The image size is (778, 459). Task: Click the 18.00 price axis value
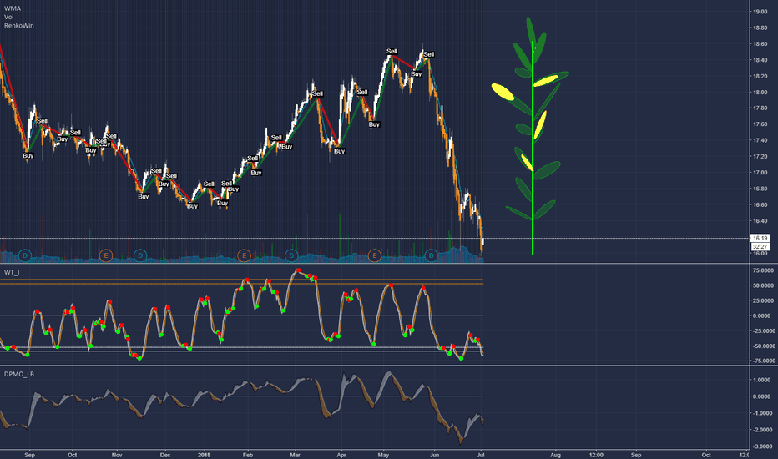pos(760,93)
